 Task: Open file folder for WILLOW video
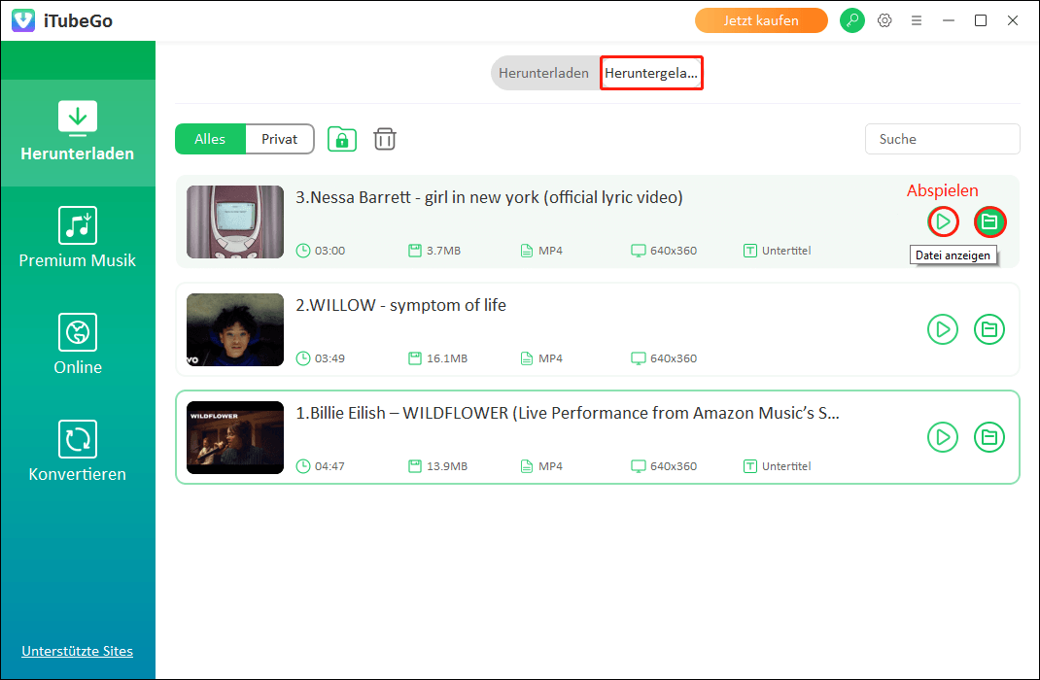coord(989,329)
